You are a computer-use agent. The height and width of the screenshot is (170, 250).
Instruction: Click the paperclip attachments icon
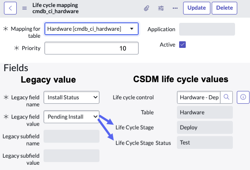click(147, 8)
